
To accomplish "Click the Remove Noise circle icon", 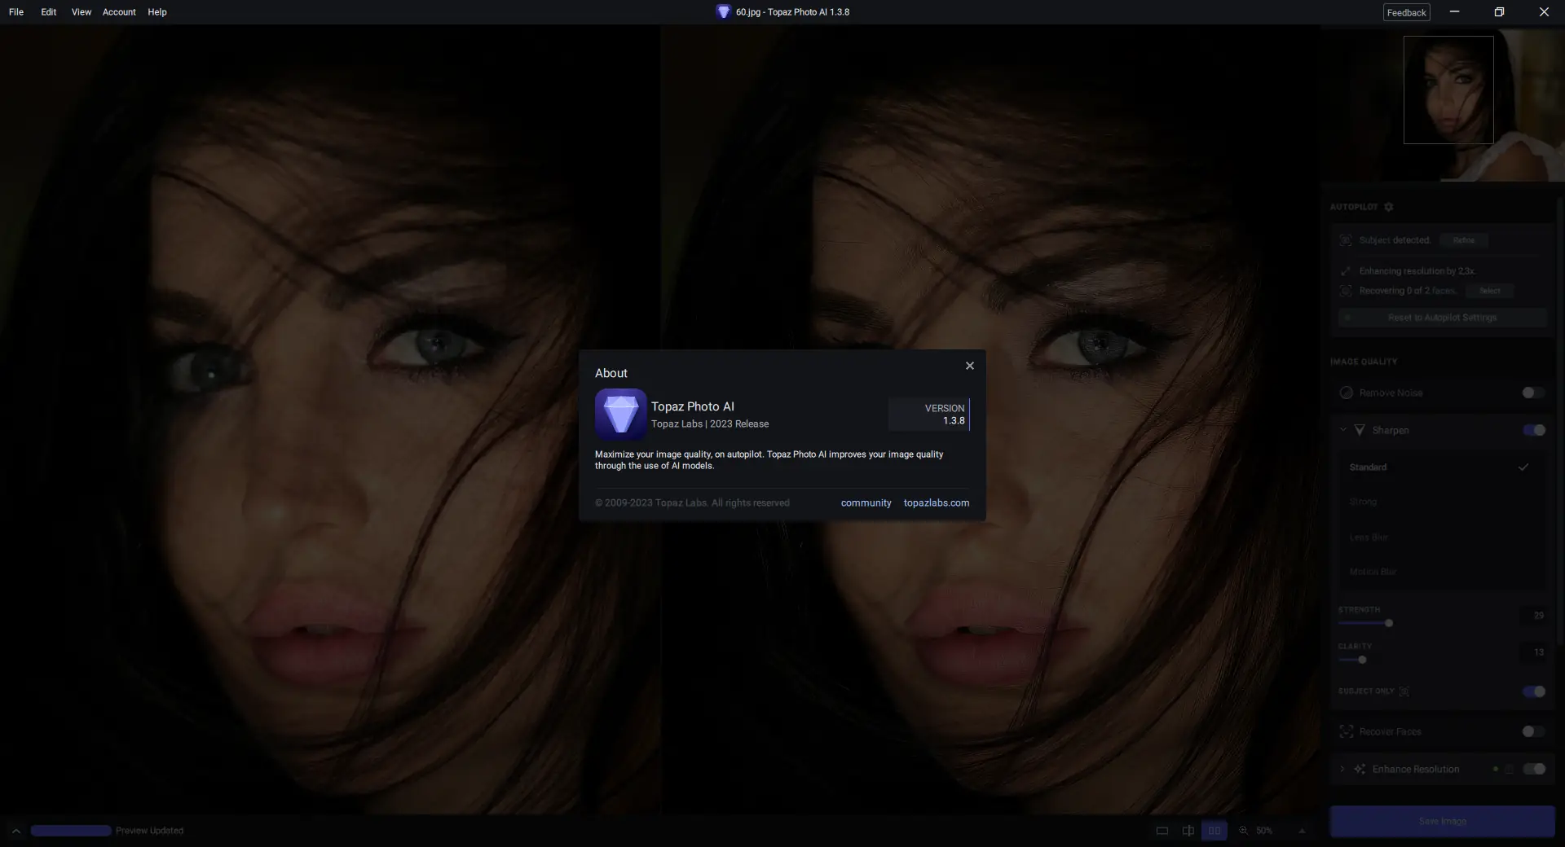I will [x=1347, y=393].
